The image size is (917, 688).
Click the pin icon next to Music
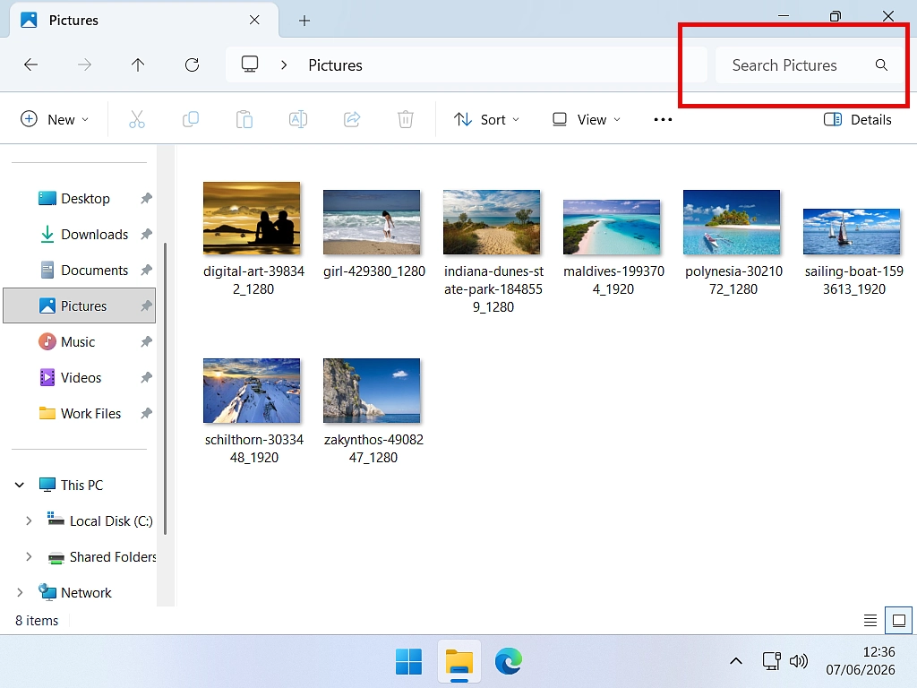146,341
